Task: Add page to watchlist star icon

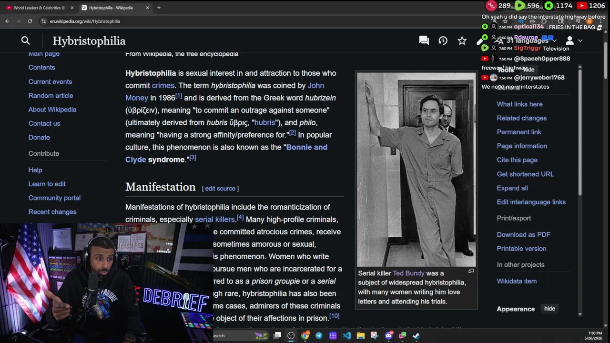Action: point(462,41)
